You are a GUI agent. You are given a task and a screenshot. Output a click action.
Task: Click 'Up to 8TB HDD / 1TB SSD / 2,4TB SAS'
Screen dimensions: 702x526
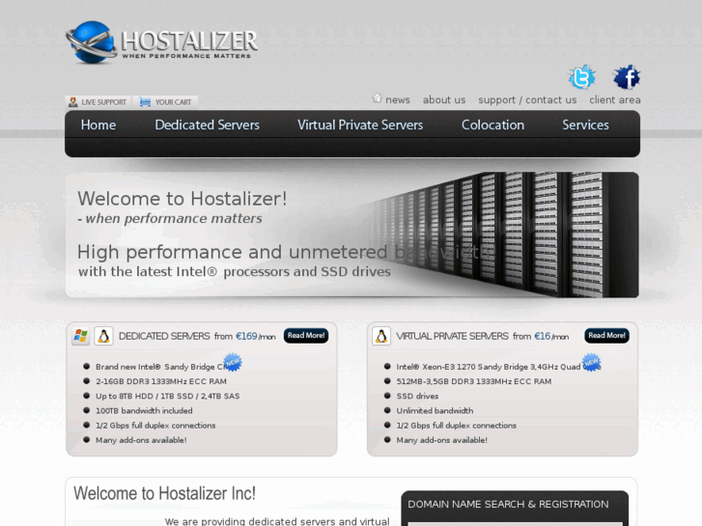[x=167, y=396]
